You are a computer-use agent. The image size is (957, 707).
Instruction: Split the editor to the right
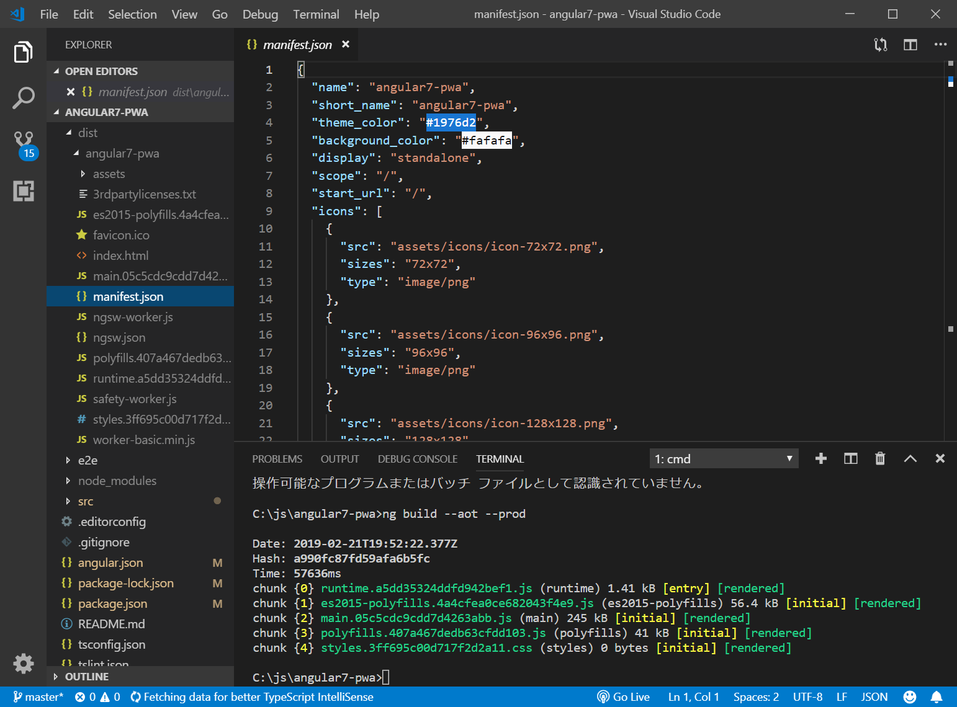tap(910, 45)
